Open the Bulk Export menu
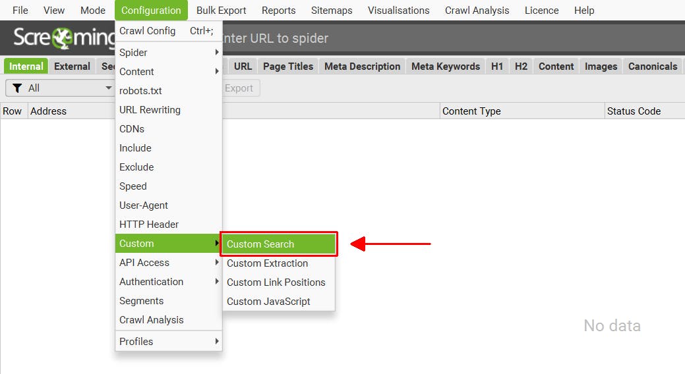685x374 pixels. 221,10
